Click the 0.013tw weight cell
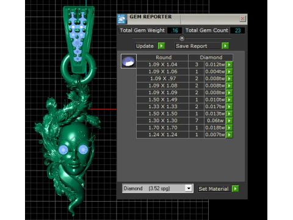The image size is (293, 220). [x=215, y=114]
